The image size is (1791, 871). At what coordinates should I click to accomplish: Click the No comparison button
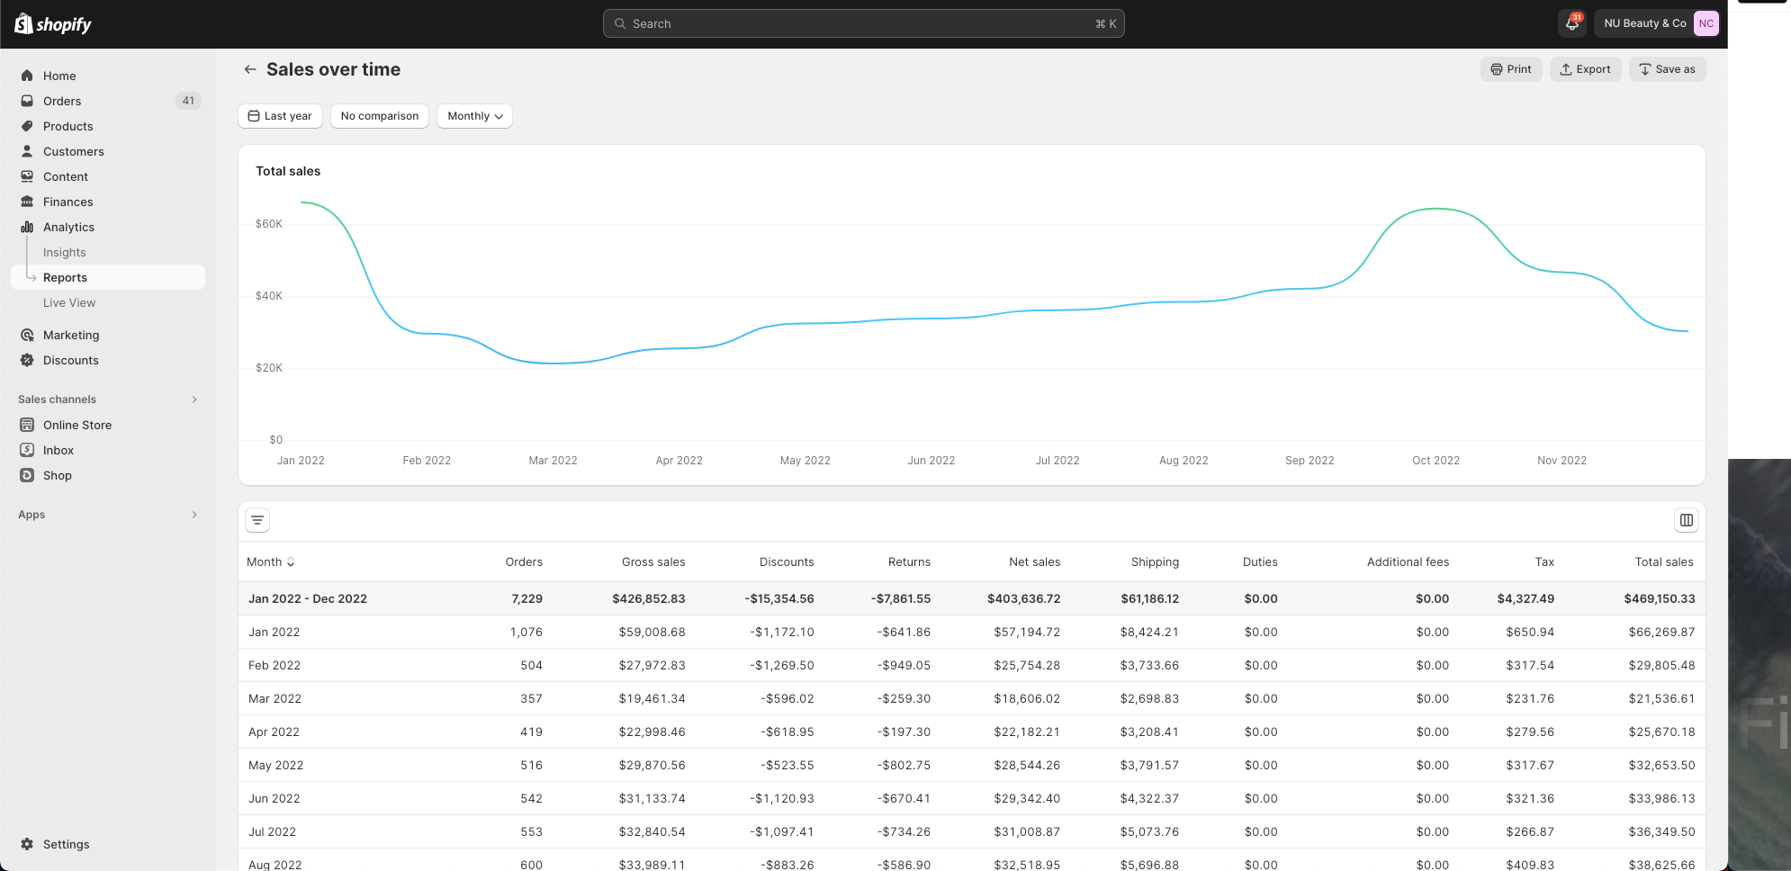(x=380, y=116)
